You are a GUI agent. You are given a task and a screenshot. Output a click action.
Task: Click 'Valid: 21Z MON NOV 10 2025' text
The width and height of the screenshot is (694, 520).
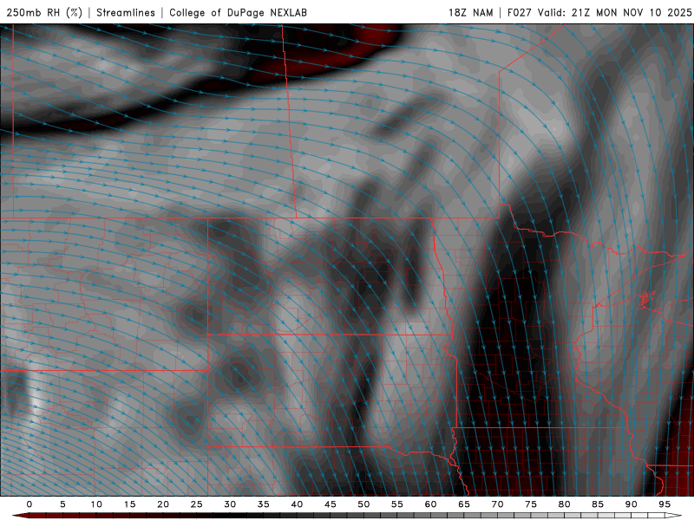[x=614, y=12]
